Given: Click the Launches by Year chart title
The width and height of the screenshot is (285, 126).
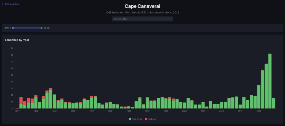Looking at the screenshot, I should [x=17, y=40].
